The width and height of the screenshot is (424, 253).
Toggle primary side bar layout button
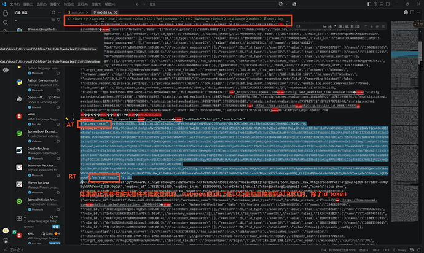369,4
